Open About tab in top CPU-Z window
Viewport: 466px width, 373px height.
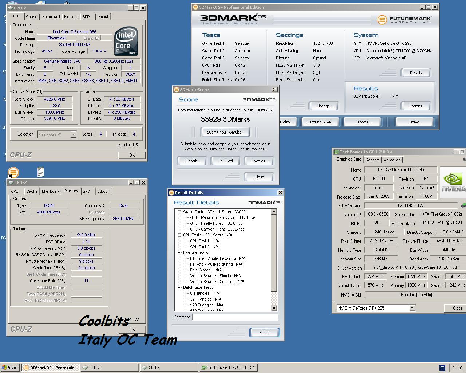(103, 17)
